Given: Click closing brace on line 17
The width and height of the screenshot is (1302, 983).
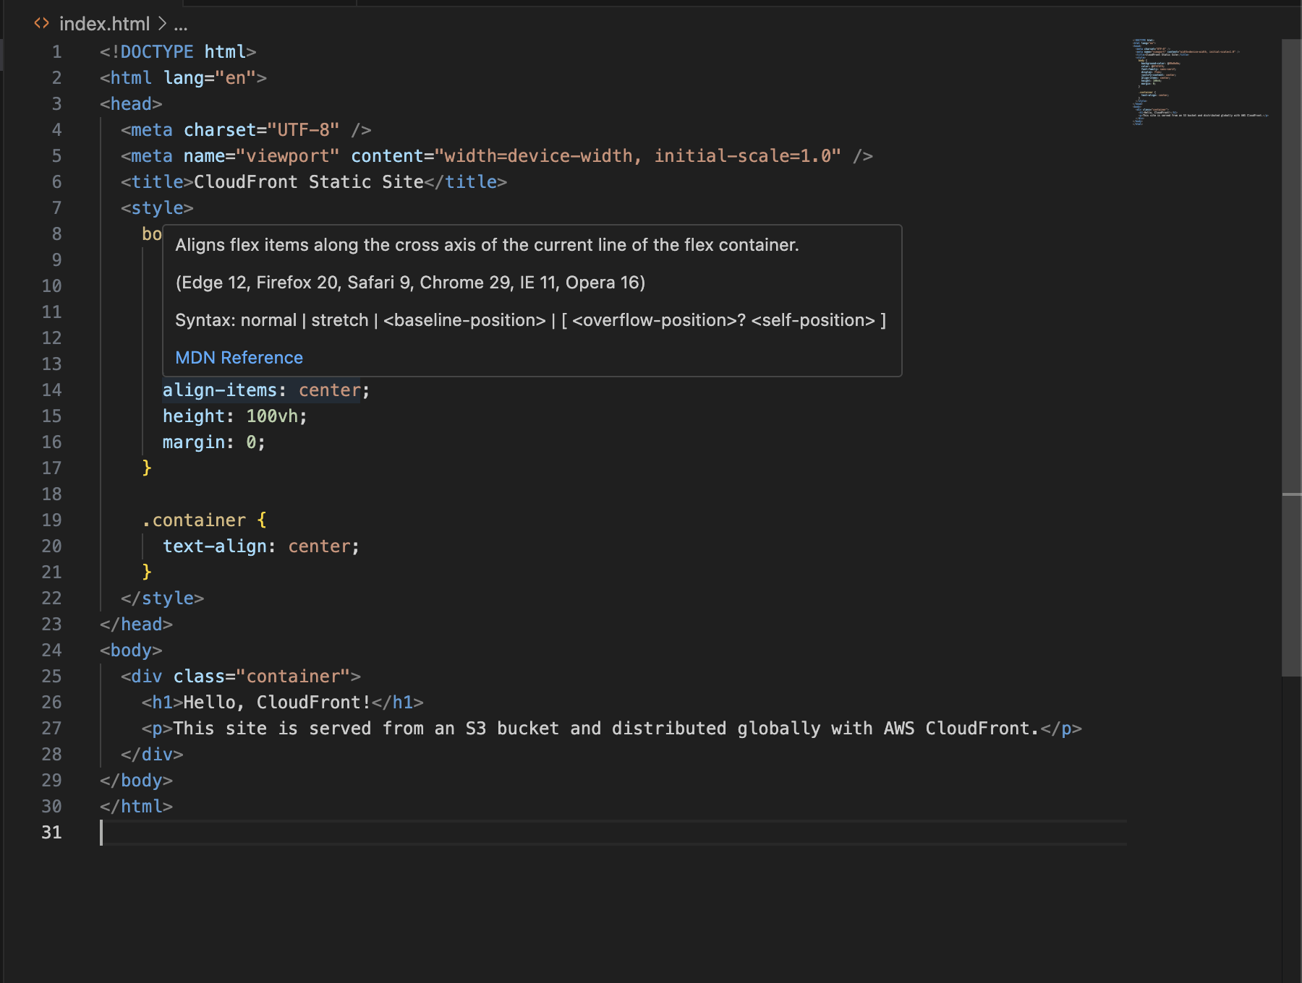Looking at the screenshot, I should point(147,468).
